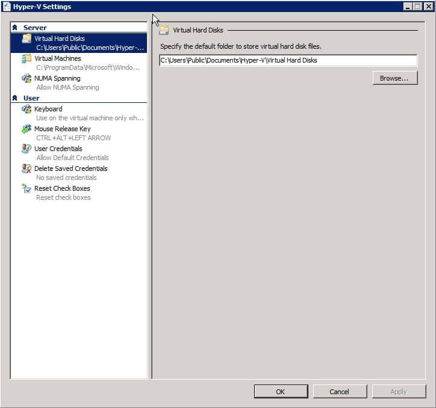436x408 pixels.
Task: Select NUMA Spanning setting
Action: point(79,83)
